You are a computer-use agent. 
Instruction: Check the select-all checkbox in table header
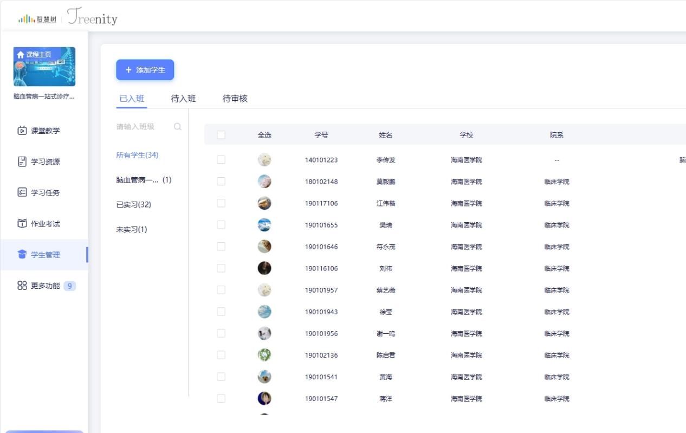221,135
